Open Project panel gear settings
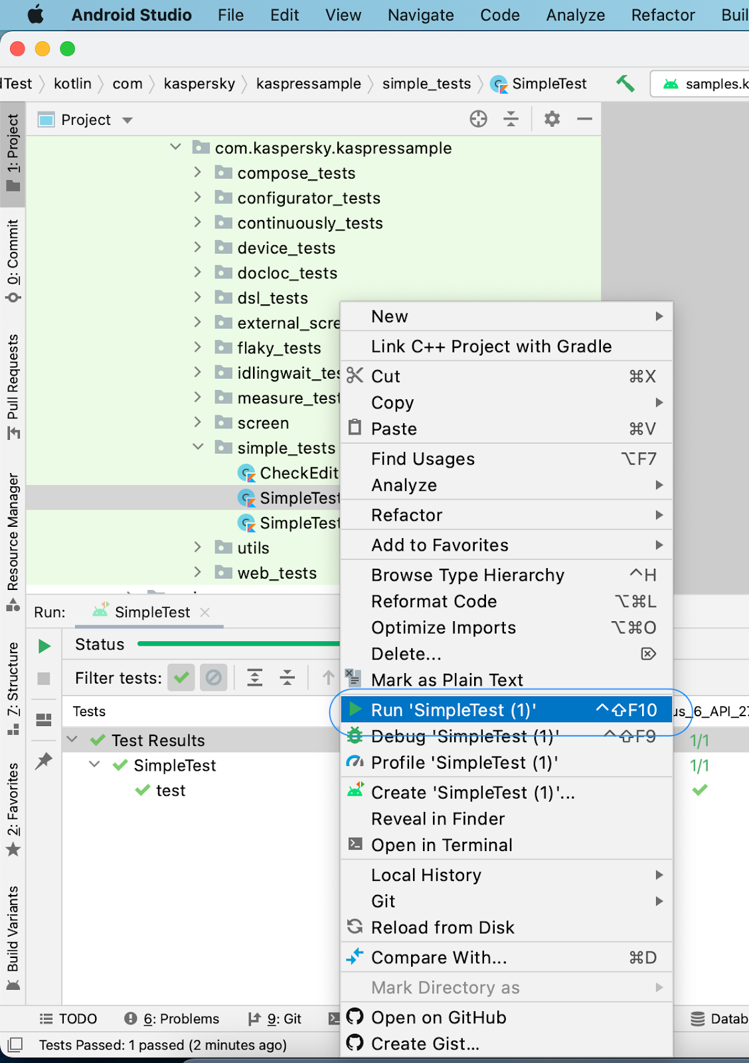This screenshot has height=1063, width=749. click(x=552, y=120)
